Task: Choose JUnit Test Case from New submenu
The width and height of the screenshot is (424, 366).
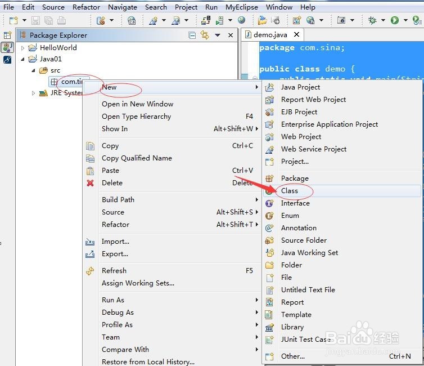Action: [x=342, y=340]
